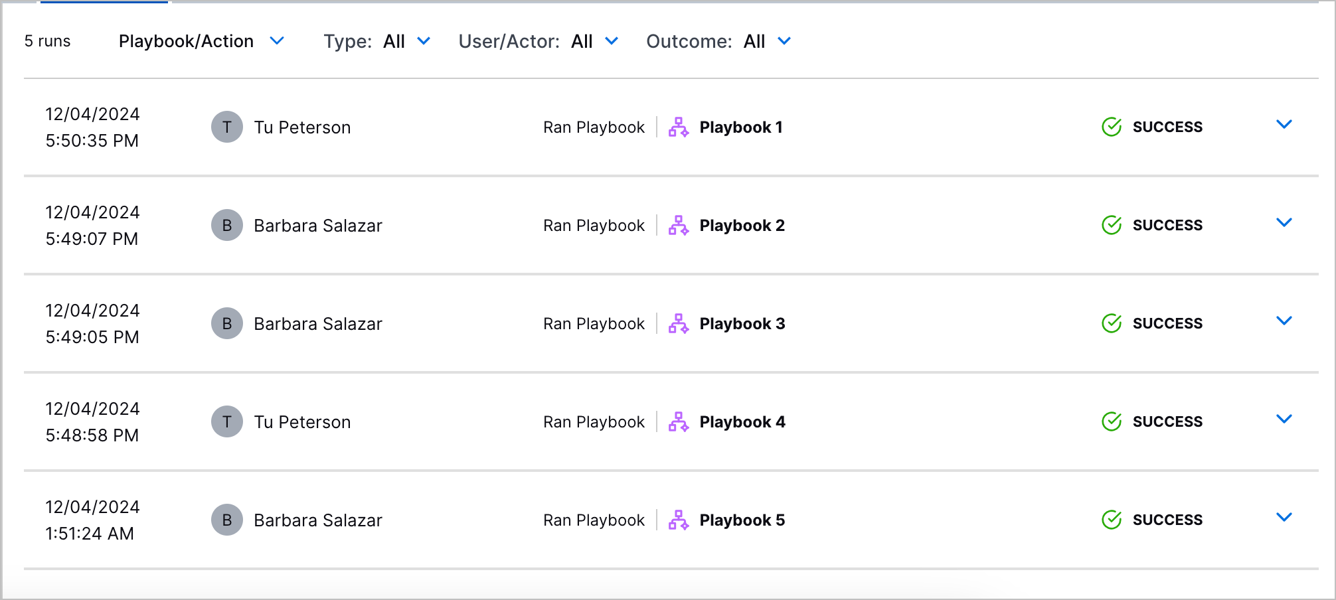Click the 5:49:05 PM timestamp
The width and height of the screenshot is (1336, 600).
point(92,337)
